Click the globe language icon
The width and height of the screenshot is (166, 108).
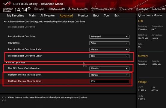[35, 9]
